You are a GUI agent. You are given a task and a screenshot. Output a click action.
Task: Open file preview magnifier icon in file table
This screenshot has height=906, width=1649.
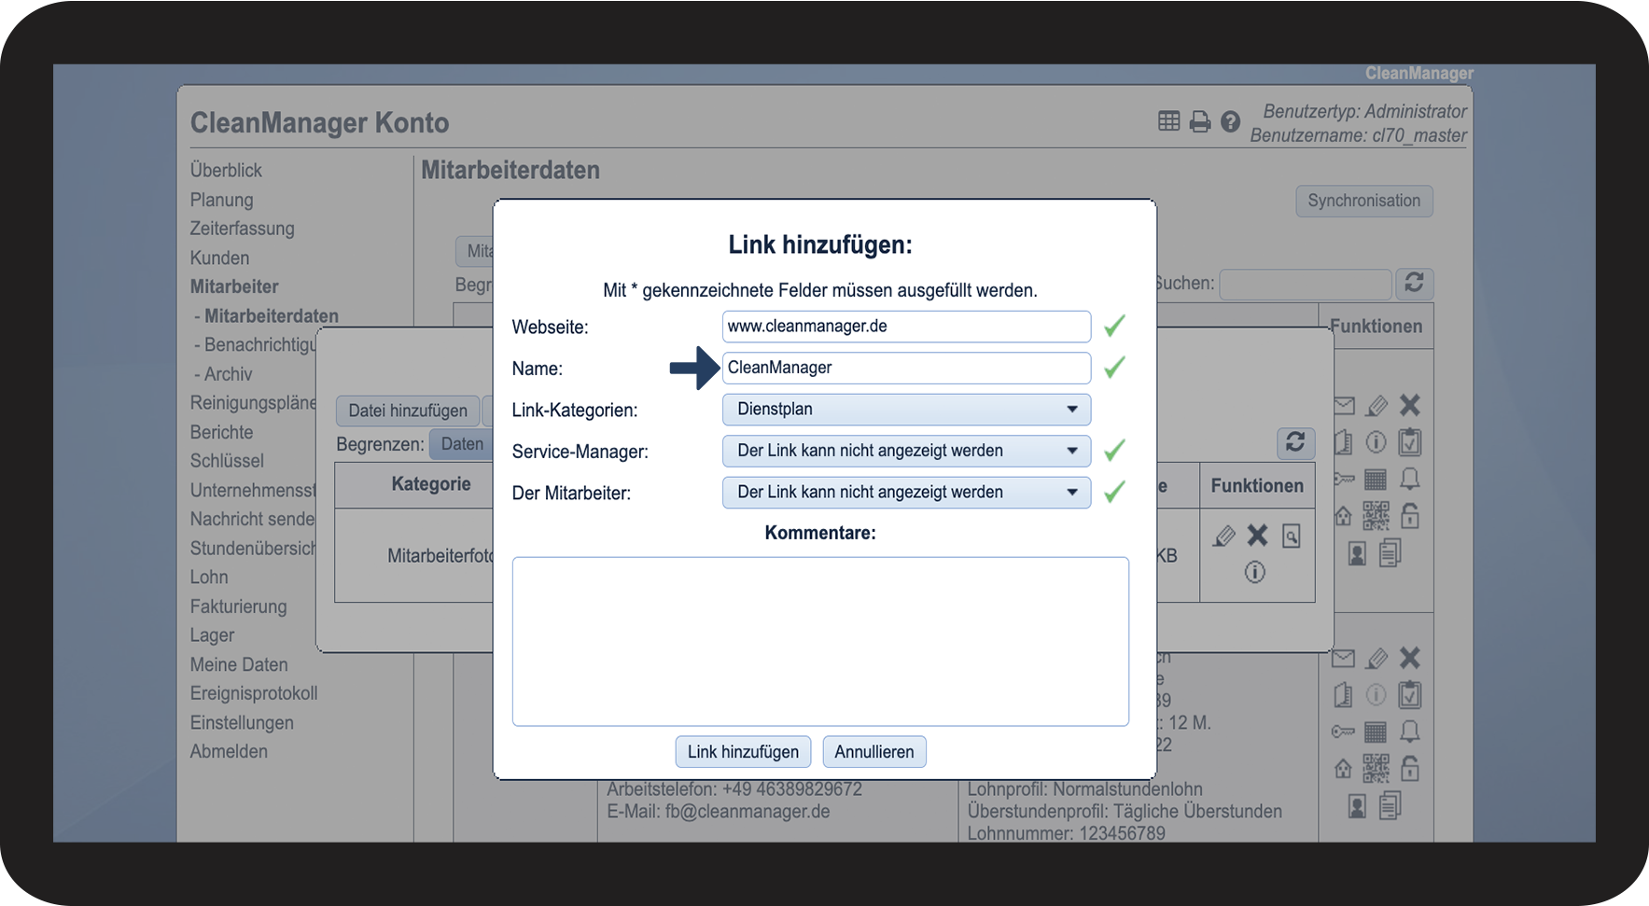tap(1291, 536)
